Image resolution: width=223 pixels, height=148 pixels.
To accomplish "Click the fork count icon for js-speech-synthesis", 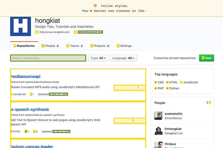I will click(x=34, y=131).
